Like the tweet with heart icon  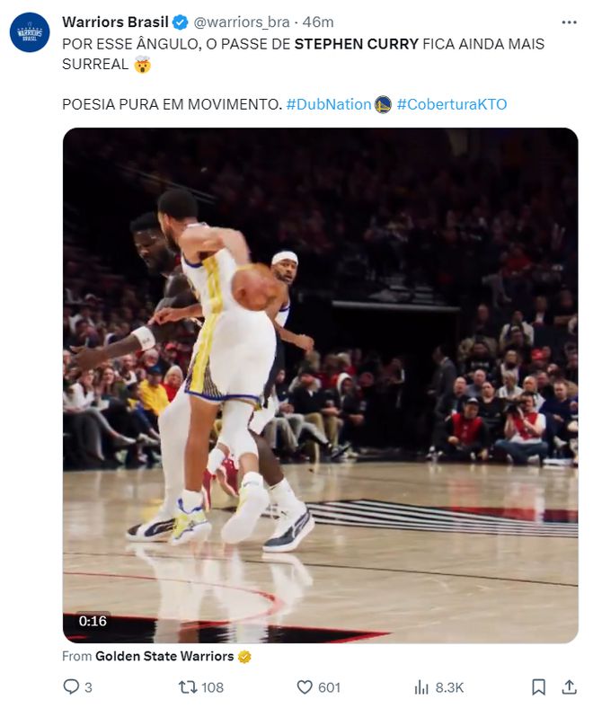(x=305, y=687)
